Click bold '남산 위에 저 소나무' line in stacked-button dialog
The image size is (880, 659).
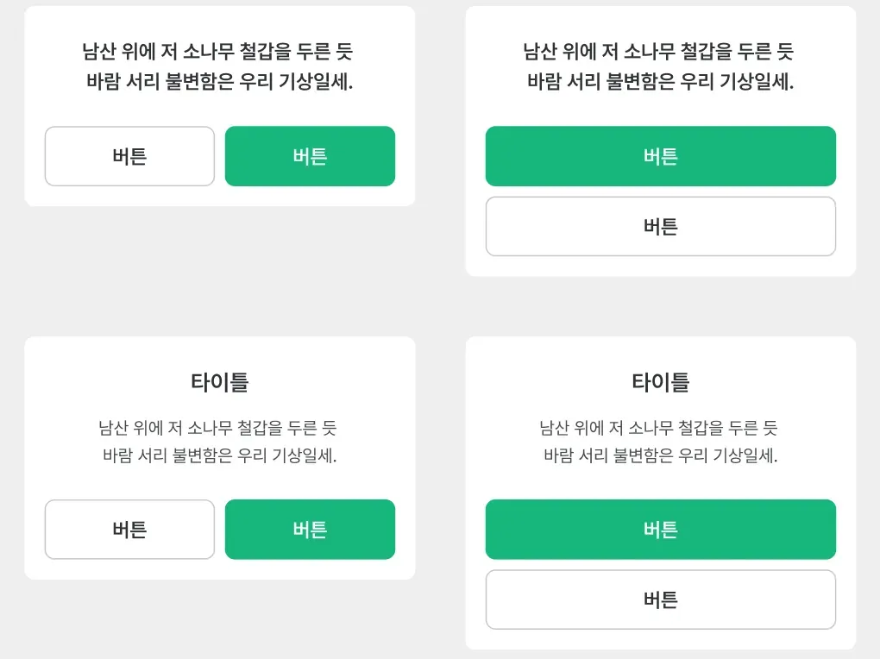[x=658, y=52]
